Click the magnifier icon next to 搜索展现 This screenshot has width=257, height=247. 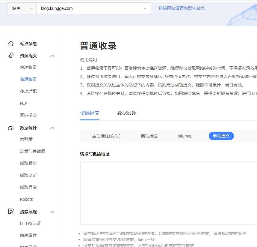coord(11,212)
